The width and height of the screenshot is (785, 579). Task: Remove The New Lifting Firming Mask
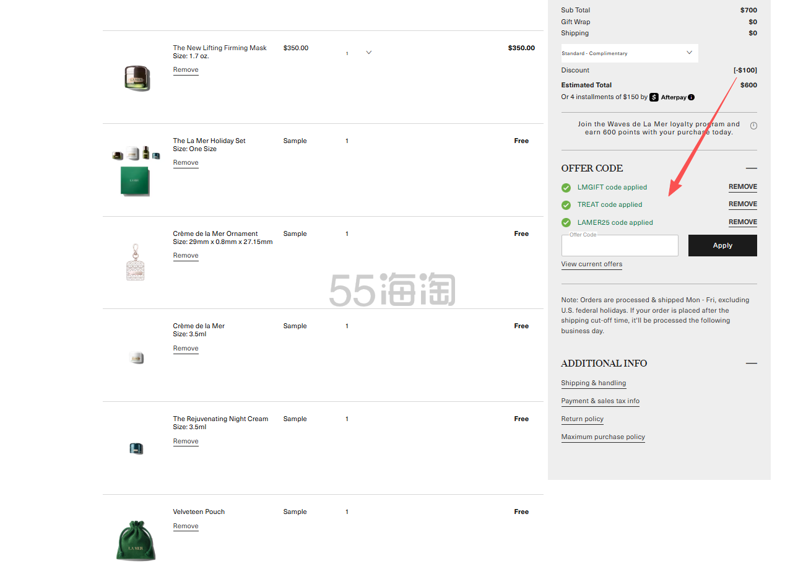pos(186,70)
